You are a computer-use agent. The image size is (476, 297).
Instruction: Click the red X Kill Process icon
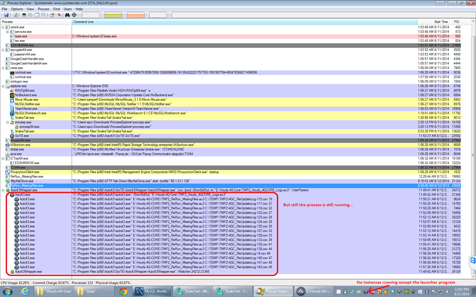tap(59, 15)
